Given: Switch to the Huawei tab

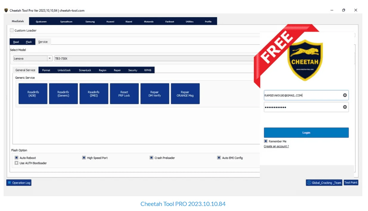Looking at the screenshot, I should point(110,21).
